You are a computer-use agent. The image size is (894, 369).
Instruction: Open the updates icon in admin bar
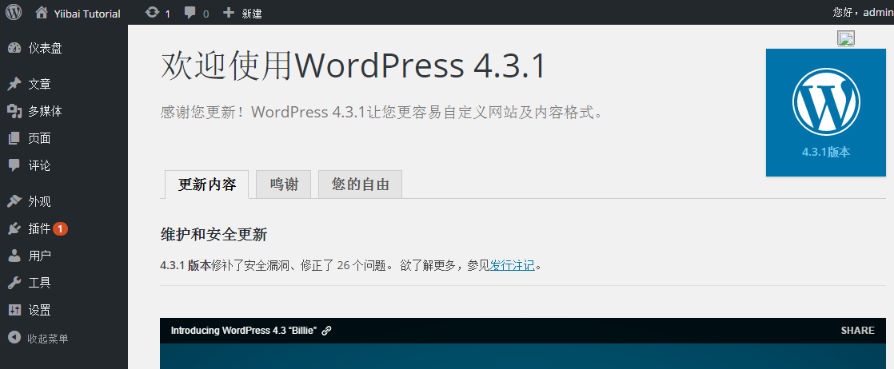[x=152, y=12]
